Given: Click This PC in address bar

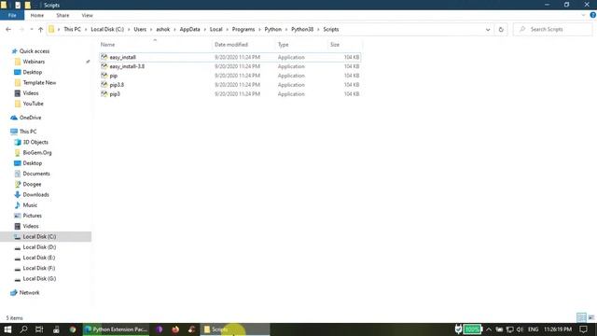Looking at the screenshot, I should 72,29.
